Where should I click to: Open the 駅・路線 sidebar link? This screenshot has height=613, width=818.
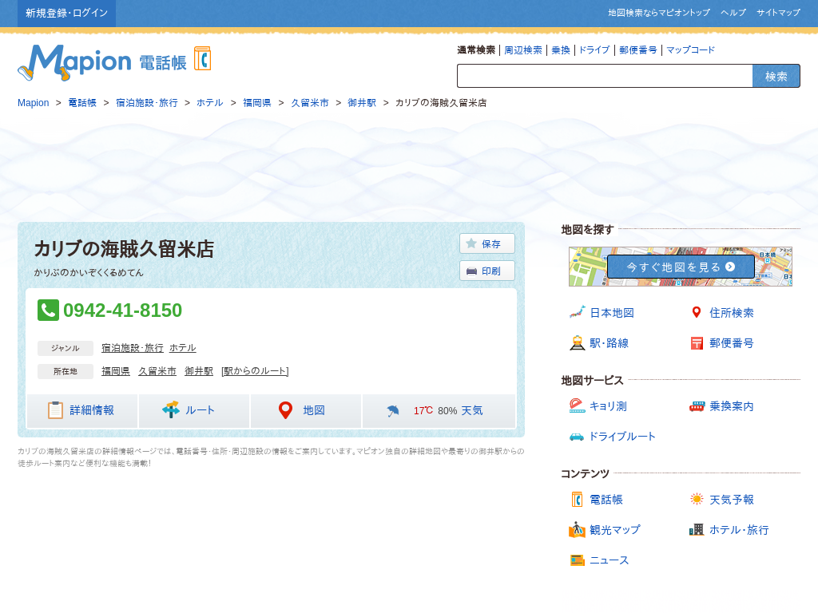click(610, 343)
